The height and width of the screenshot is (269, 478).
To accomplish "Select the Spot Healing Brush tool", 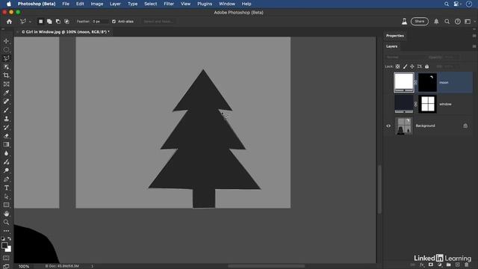I will click(6, 102).
